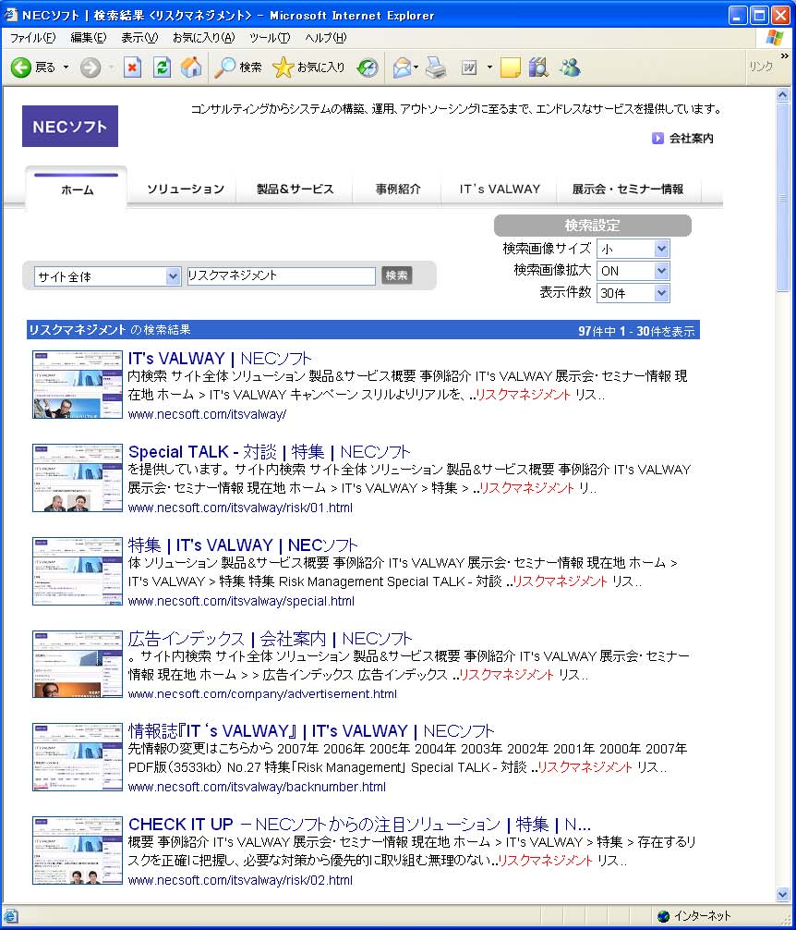
Task: Click the NECソフト logo
Action: click(x=70, y=126)
